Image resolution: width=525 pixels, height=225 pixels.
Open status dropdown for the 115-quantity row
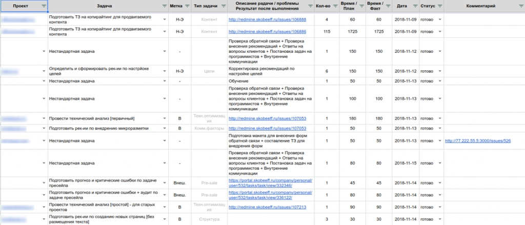(440, 32)
